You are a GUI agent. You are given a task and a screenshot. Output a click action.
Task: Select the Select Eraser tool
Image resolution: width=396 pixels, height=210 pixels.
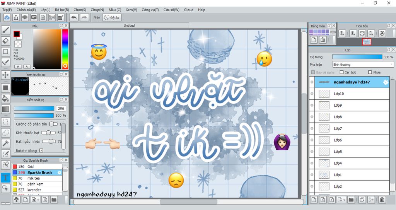[x=5, y=164]
